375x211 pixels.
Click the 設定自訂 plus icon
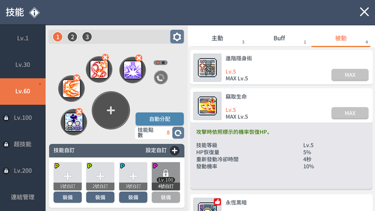[x=174, y=151]
